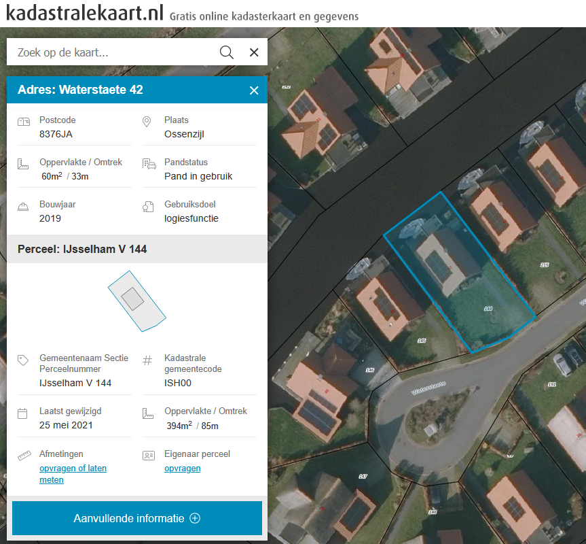This screenshot has height=544, width=586.
Task: Clear the search field with the X icon
Action: click(254, 52)
